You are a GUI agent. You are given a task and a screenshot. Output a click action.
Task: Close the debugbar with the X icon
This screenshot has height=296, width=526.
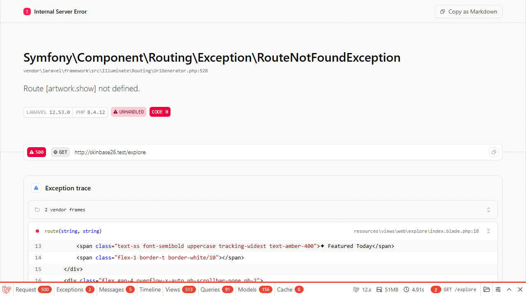point(520,289)
